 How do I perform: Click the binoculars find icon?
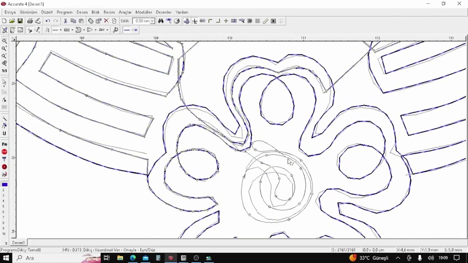(x=161, y=21)
